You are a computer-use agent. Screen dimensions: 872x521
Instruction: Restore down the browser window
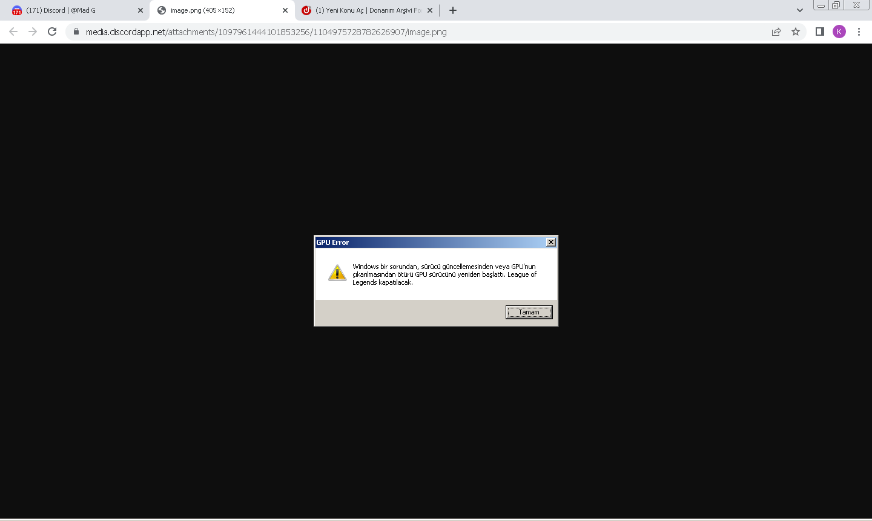pos(836,5)
